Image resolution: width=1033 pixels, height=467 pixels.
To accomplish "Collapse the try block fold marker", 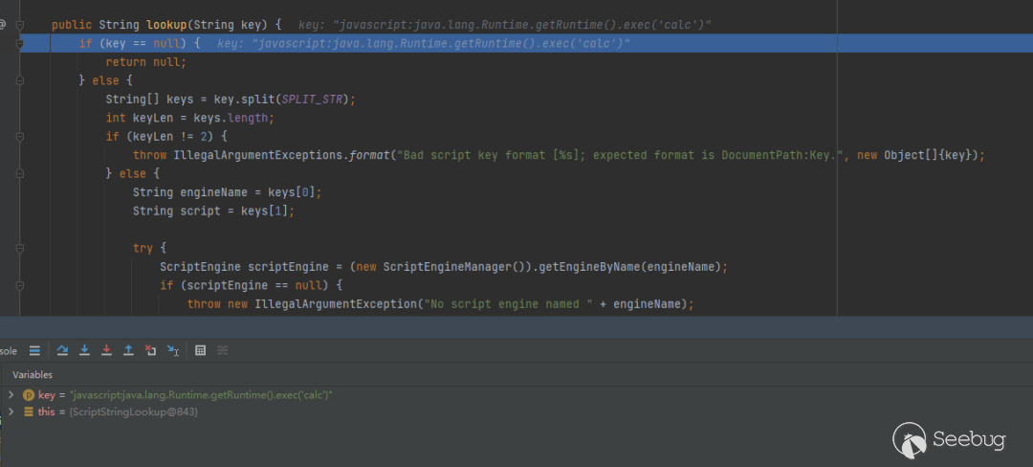I will pyautogui.click(x=20, y=248).
